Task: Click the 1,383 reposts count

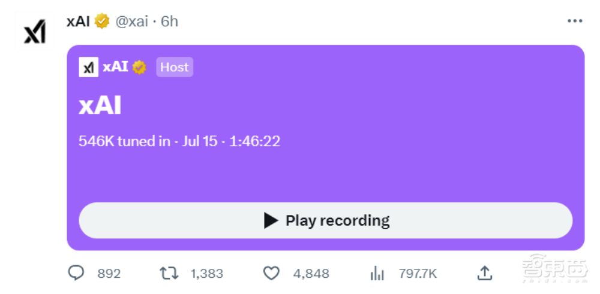Action: pyautogui.click(x=206, y=274)
